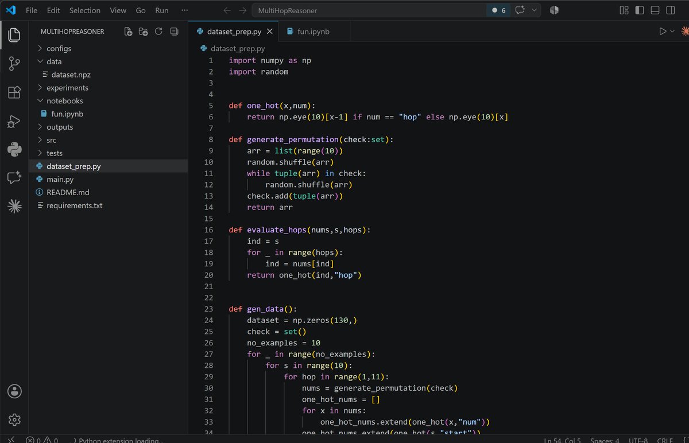Switch to the fun.ipynb tab
Viewport: 689px width, 443px height.
pyautogui.click(x=313, y=32)
